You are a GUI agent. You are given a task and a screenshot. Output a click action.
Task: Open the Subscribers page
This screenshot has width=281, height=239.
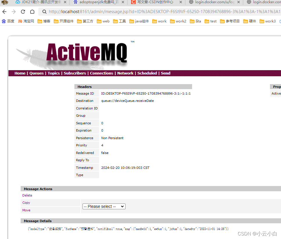(x=75, y=73)
